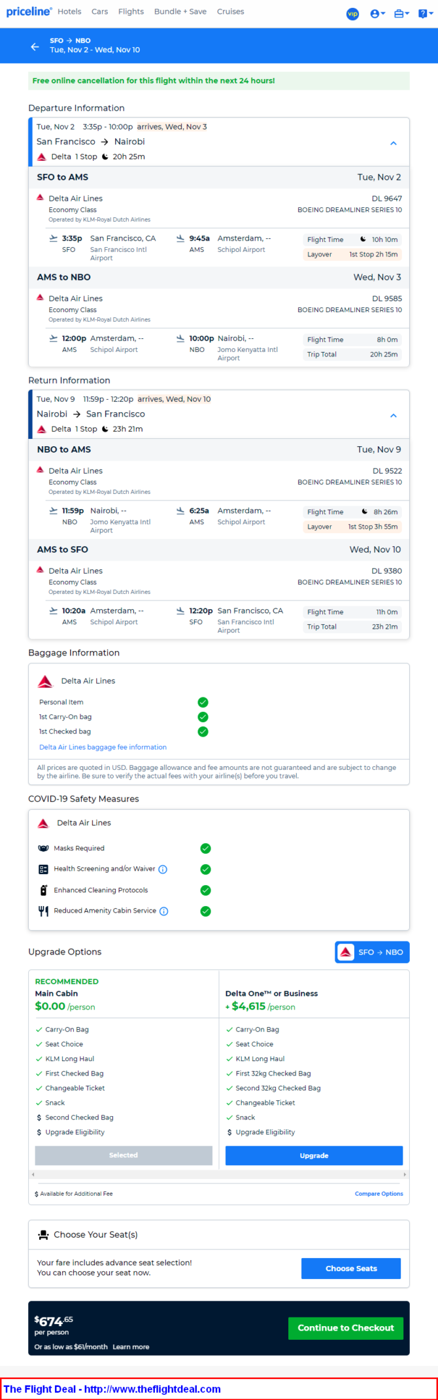Click the free online cancellation banner
Image resolution: width=438 pixels, height=1400 pixels.
click(219, 80)
